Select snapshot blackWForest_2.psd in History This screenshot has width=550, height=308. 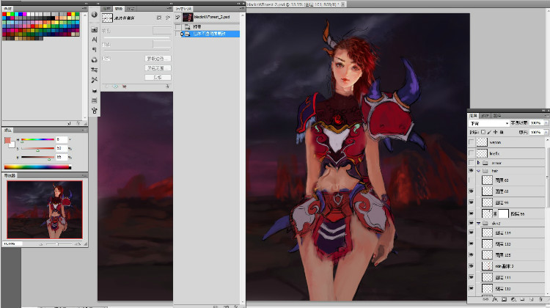(207, 17)
